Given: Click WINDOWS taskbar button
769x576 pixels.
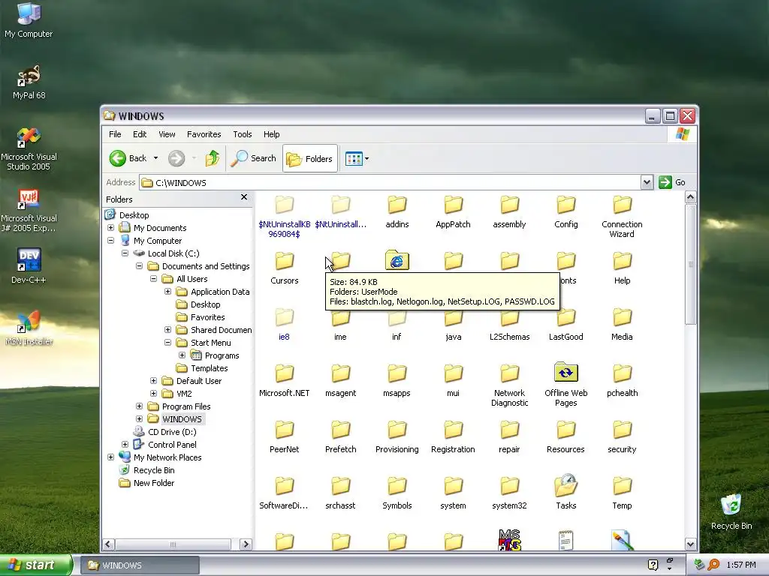Looking at the screenshot, I should click(x=139, y=565).
